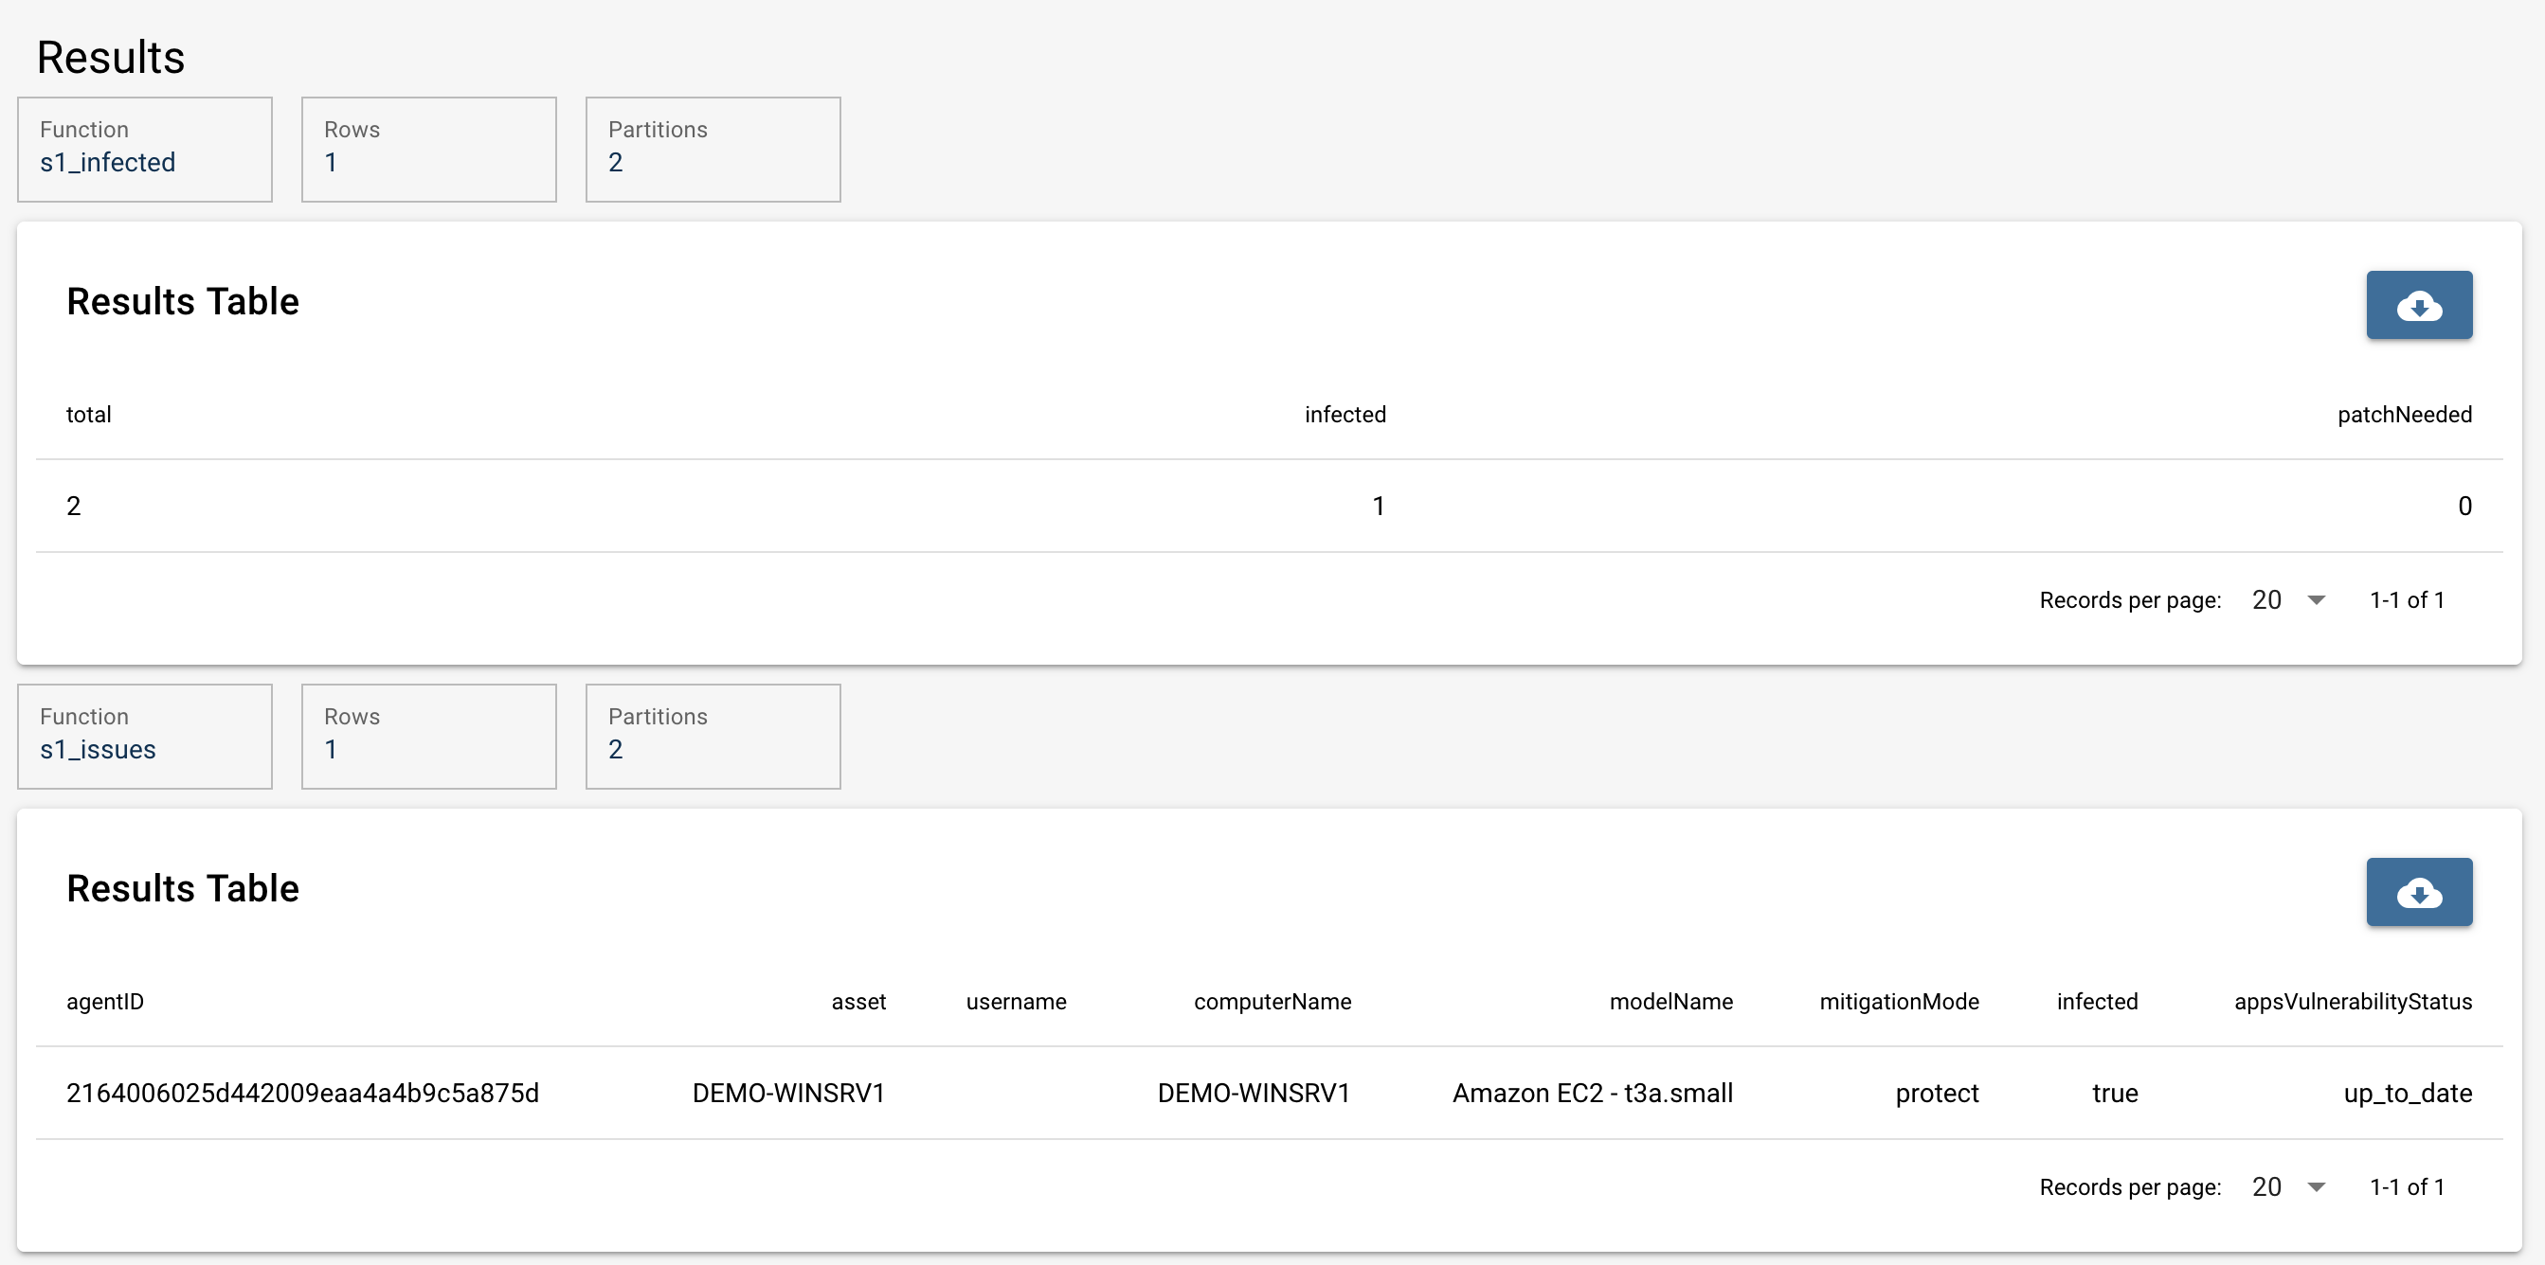2545x1265 pixels.
Task: Sort by the computerName column header
Action: 1272,1002
